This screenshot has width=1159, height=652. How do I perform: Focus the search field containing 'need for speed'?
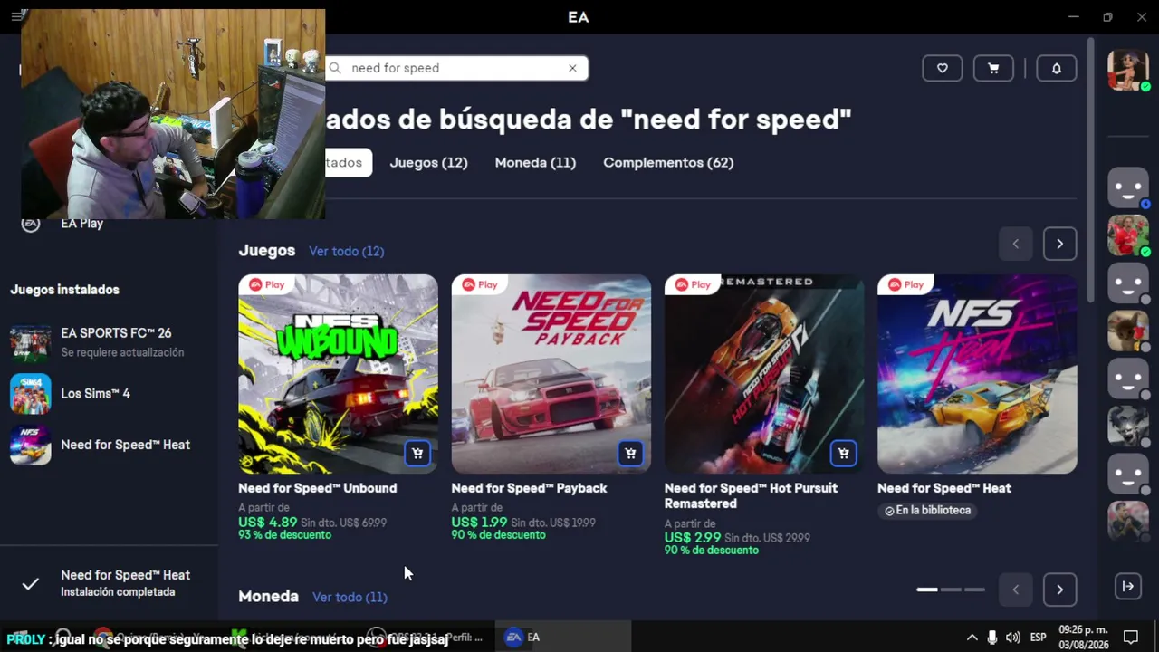(x=456, y=68)
